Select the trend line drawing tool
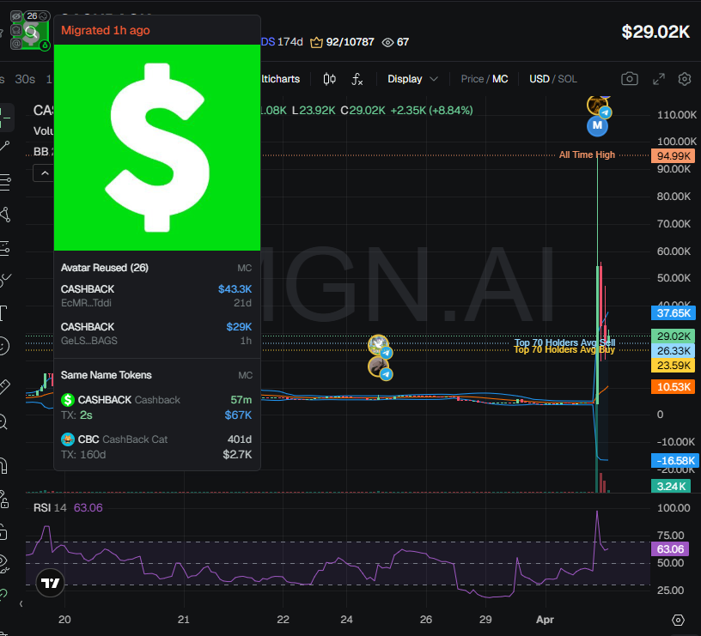The image size is (701, 636). 5,147
